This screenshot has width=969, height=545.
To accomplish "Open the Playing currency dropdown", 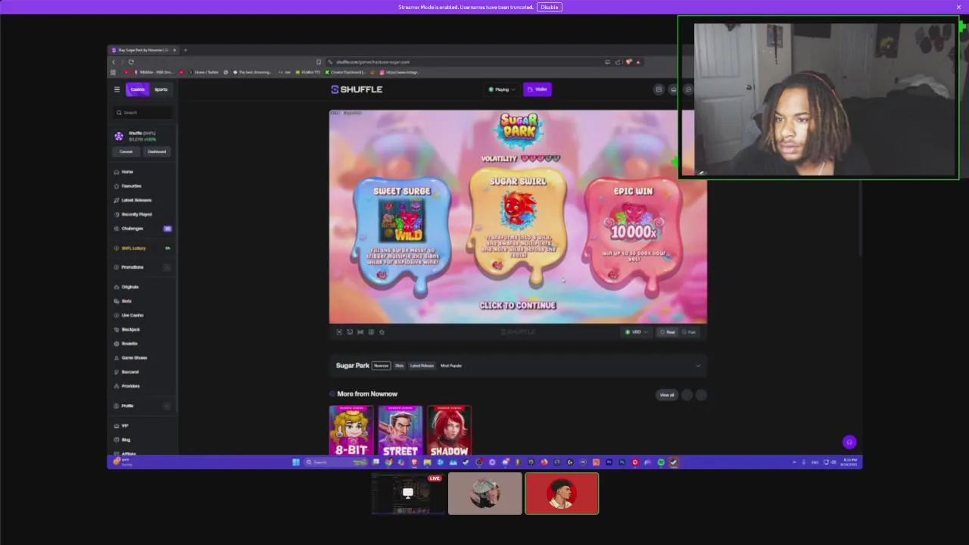I will pos(501,89).
